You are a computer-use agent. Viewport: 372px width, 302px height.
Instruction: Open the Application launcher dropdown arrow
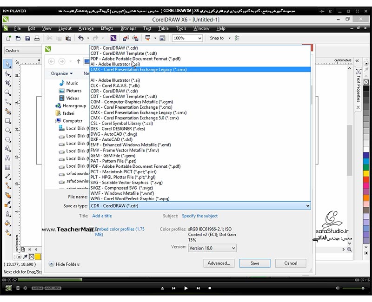(155, 38)
